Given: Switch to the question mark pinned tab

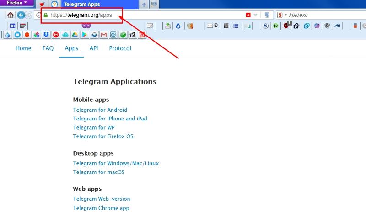Looking at the screenshot, I should pyautogui.click(x=54, y=5).
